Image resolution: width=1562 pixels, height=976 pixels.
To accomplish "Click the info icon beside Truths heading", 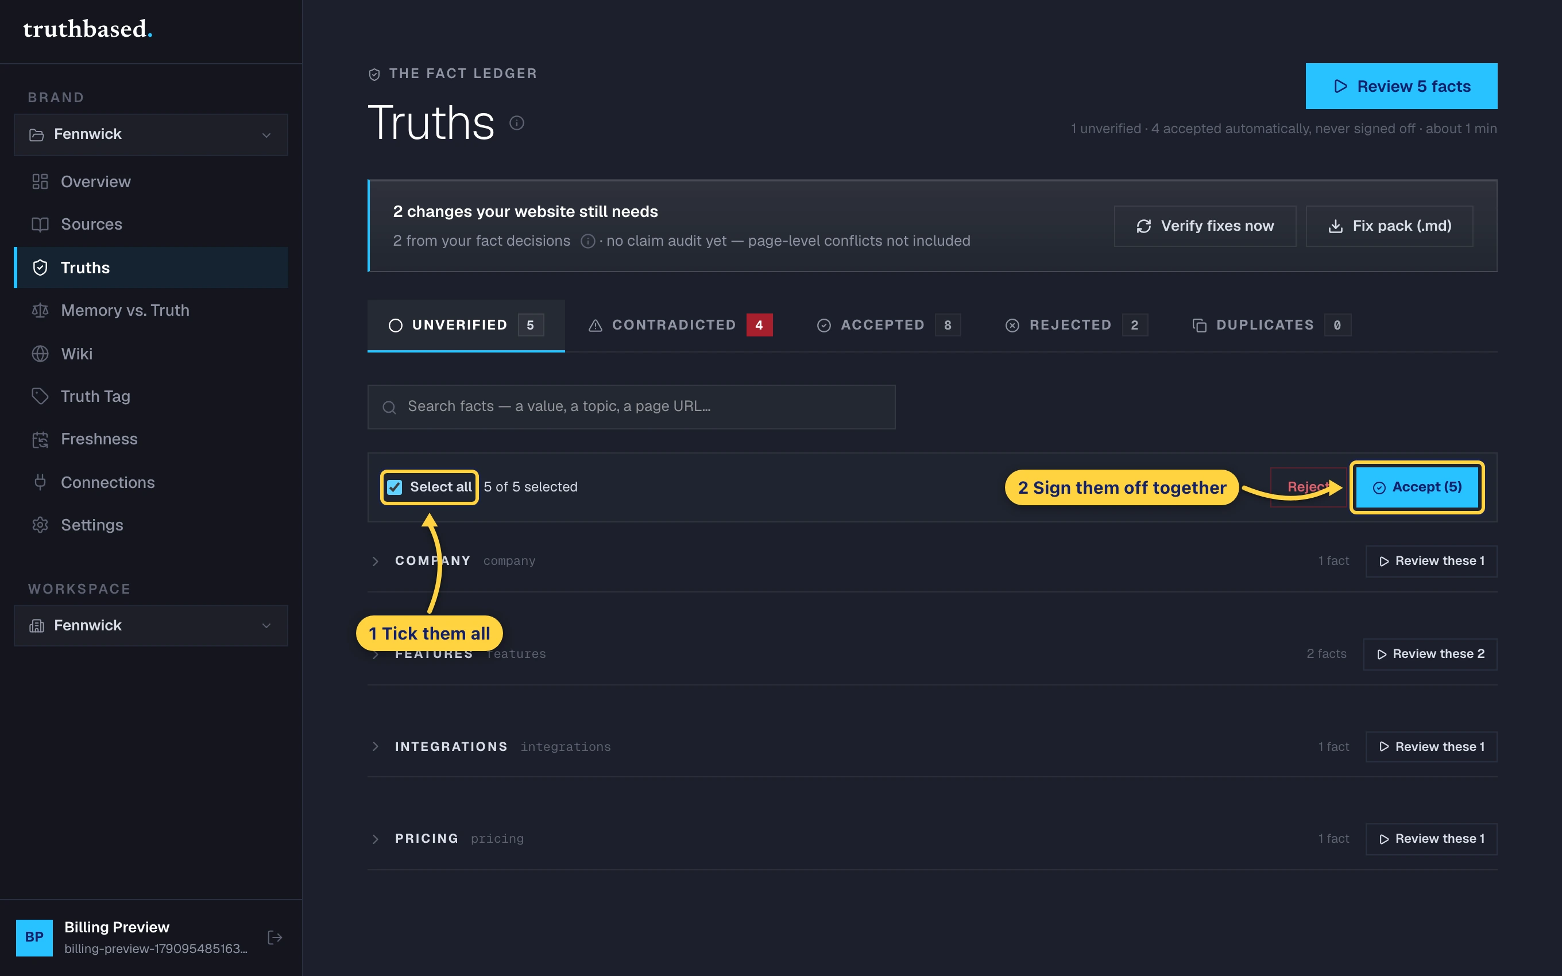I will click(x=517, y=123).
